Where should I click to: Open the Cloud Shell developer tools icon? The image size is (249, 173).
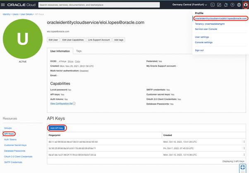[x=213, y=5]
